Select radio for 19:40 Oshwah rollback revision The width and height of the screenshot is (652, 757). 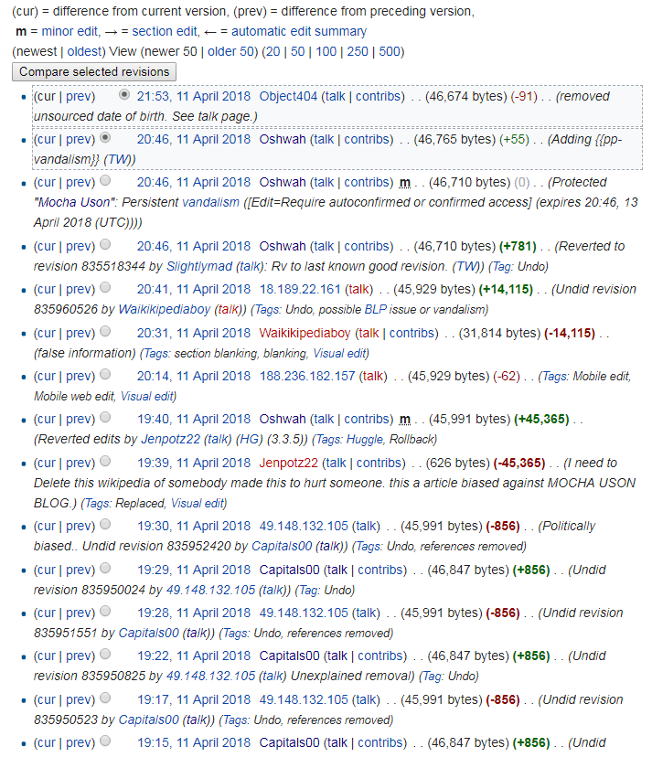[x=105, y=417]
